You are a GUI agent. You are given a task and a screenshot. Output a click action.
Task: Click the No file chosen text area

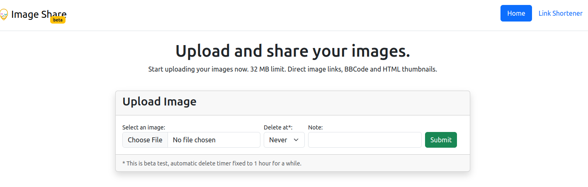(x=214, y=140)
